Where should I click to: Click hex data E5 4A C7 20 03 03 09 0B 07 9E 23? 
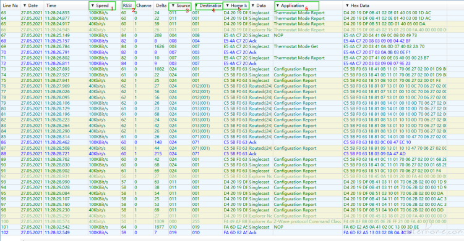[377, 63]
